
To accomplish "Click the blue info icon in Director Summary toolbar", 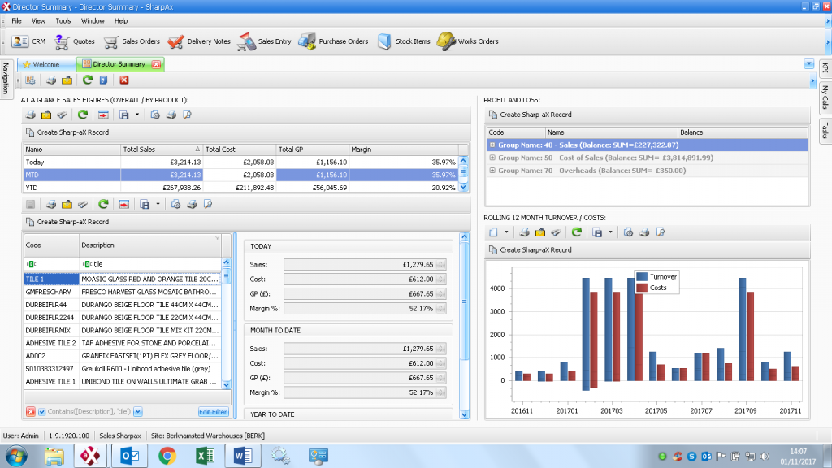I will (x=103, y=80).
